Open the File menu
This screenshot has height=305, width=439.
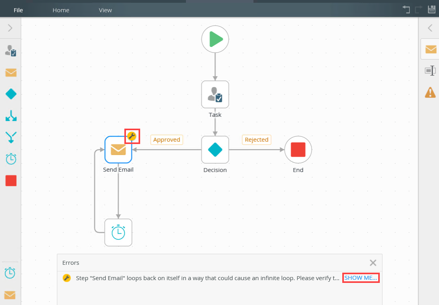click(x=18, y=10)
